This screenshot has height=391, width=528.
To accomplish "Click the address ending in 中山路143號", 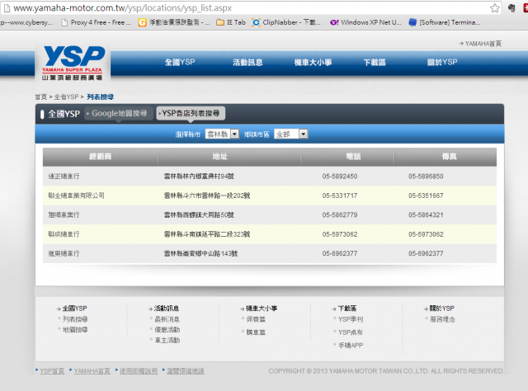I will tap(200, 253).
